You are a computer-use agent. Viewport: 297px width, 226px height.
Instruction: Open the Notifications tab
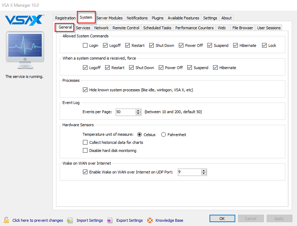click(137, 18)
